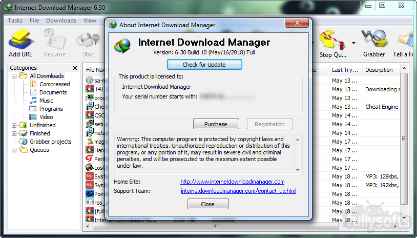Close the Categories panel

(75, 68)
